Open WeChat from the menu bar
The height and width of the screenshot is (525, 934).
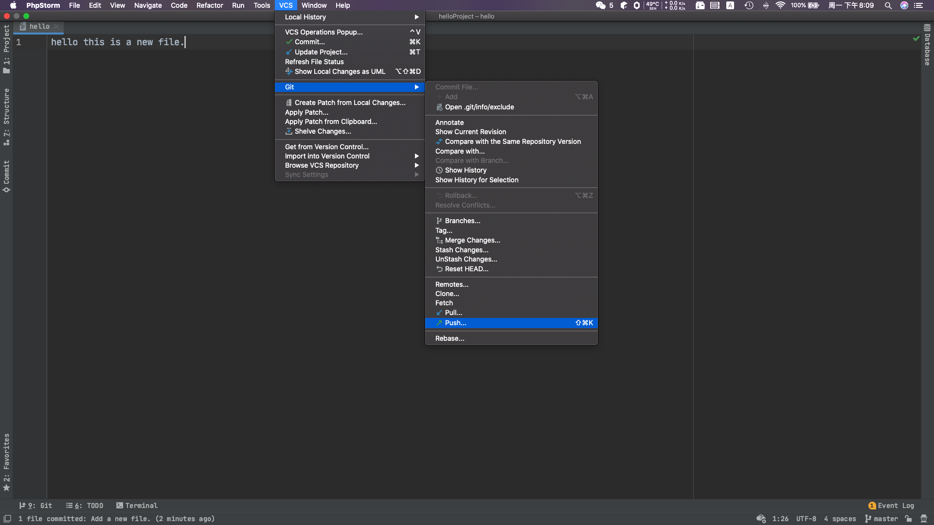pyautogui.click(x=600, y=5)
